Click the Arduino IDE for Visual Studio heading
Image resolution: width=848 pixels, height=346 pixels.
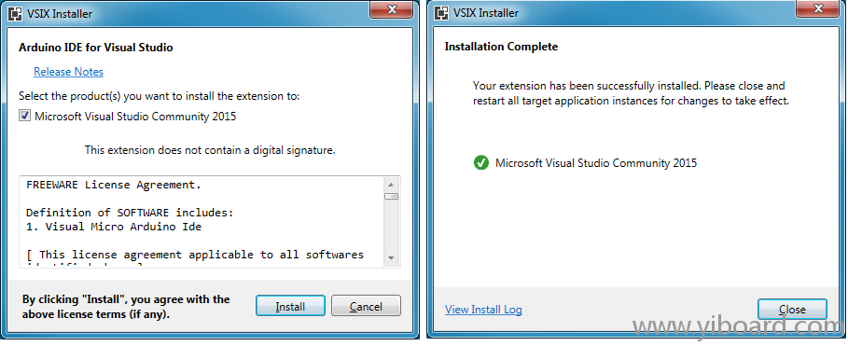tap(96, 48)
